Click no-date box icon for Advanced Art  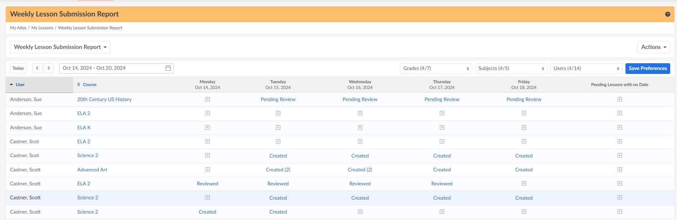(620, 170)
